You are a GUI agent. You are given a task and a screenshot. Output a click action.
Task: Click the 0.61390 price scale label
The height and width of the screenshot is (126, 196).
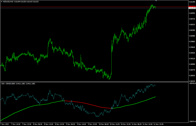click(x=192, y=2)
